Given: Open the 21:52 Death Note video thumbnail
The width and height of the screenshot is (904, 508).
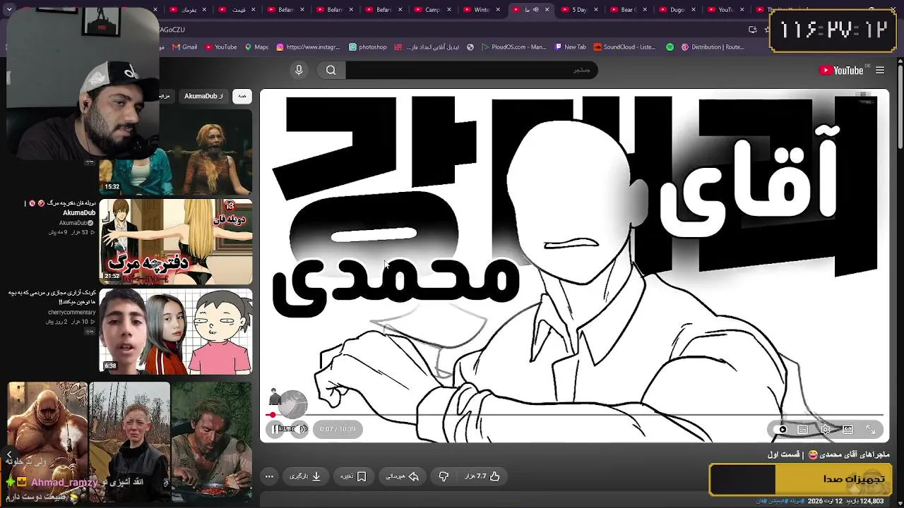Looking at the screenshot, I should click(175, 241).
